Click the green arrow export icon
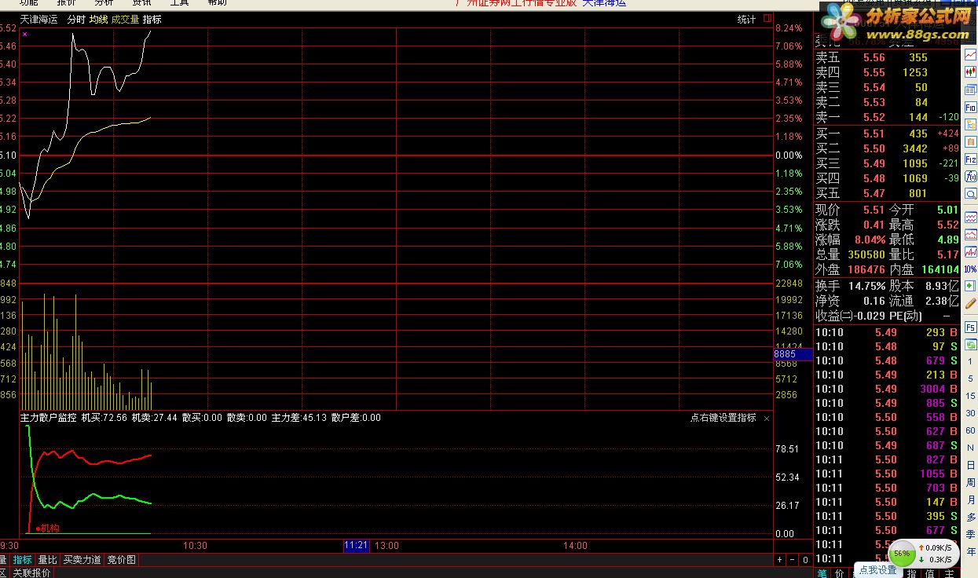978x578 pixels. pyautogui.click(x=971, y=286)
